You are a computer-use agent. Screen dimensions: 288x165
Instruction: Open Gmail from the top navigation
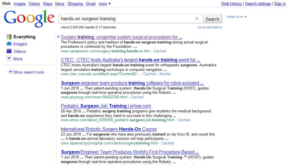coord(91,4)
